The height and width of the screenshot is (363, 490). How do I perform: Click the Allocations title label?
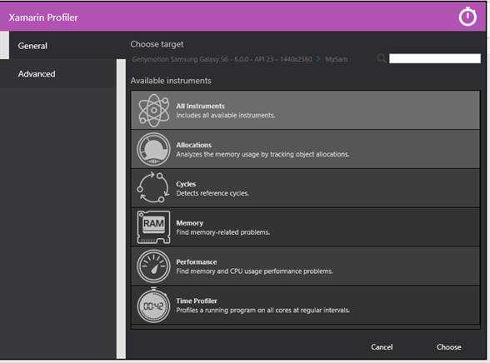pos(193,145)
